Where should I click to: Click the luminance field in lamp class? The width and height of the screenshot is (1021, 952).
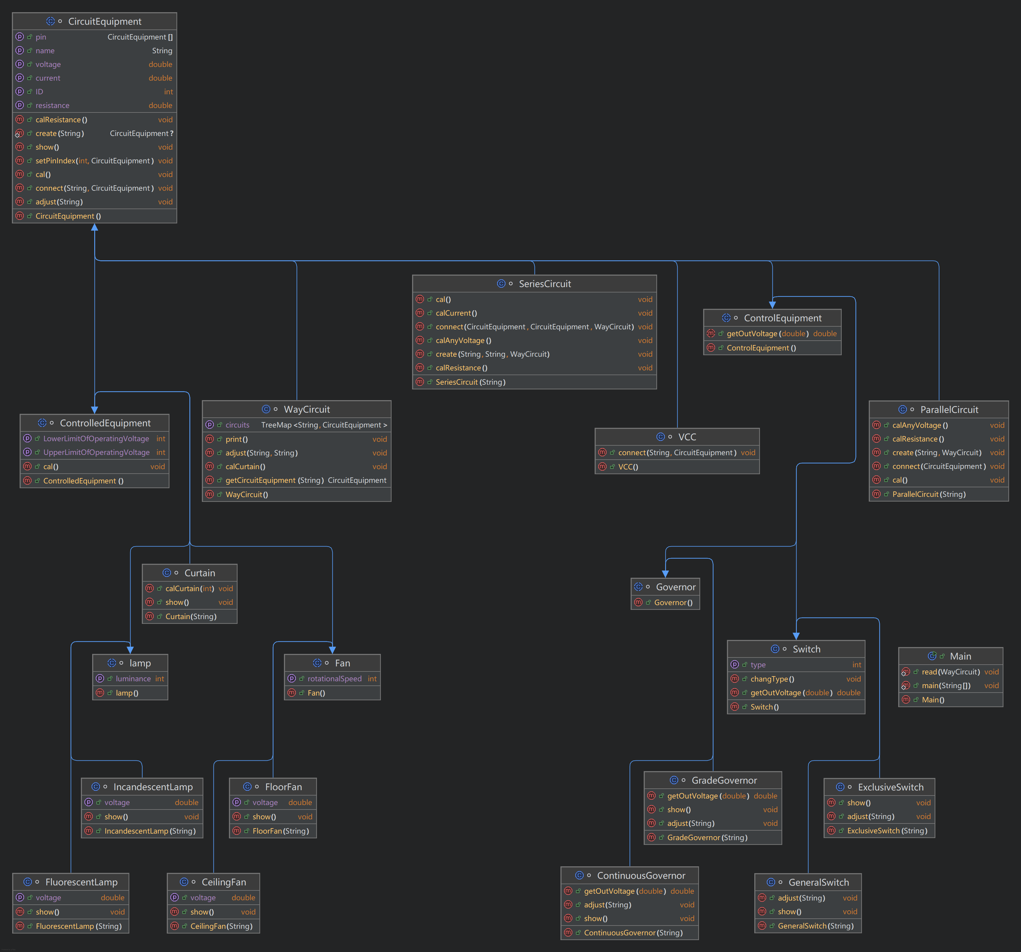[x=133, y=679]
